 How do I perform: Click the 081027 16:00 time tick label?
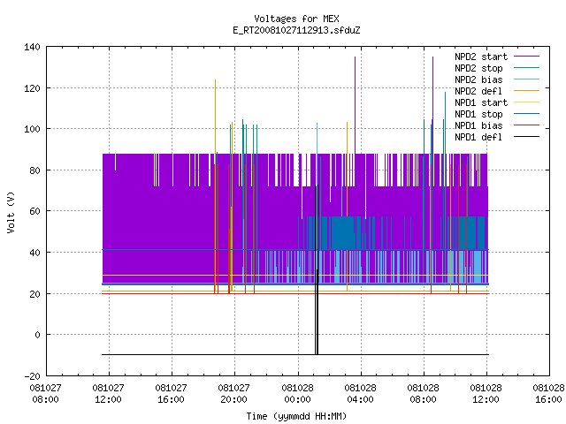pyautogui.click(x=171, y=394)
